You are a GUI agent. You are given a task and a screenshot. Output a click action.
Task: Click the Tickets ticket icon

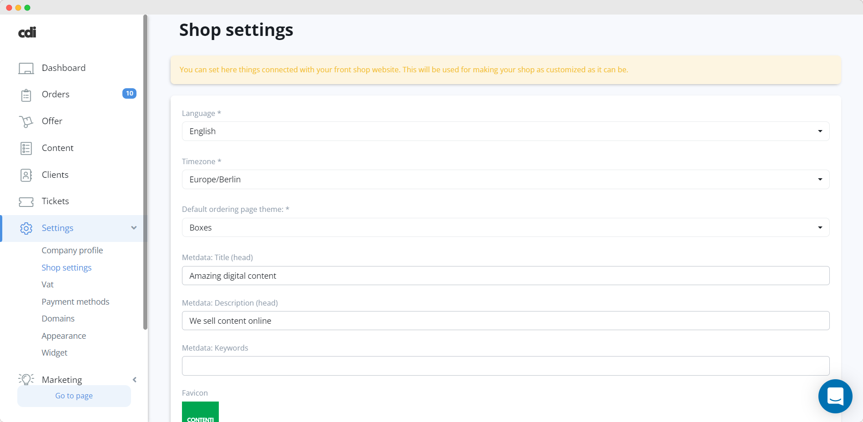coord(26,202)
